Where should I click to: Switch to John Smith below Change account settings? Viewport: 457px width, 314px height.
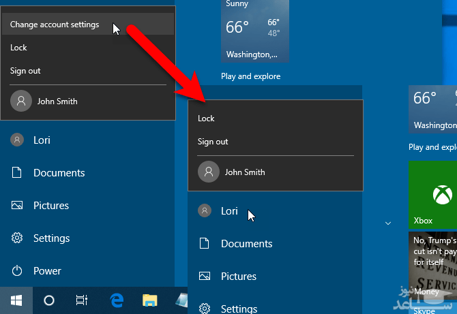click(57, 101)
